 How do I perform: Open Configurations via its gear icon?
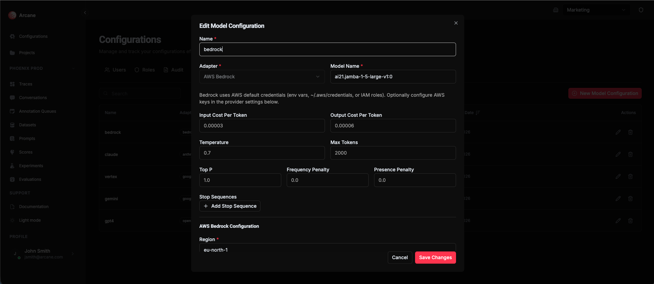[12, 36]
